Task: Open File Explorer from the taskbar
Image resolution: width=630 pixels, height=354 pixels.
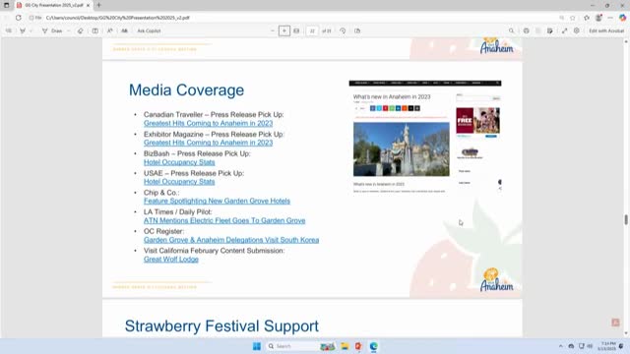Action: point(345,346)
